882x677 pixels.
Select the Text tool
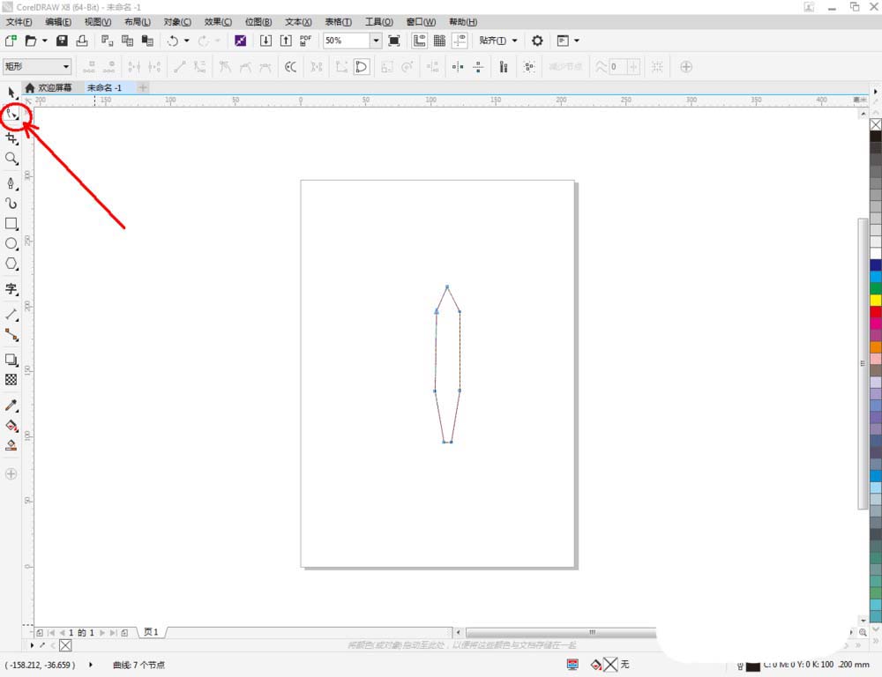[11, 289]
